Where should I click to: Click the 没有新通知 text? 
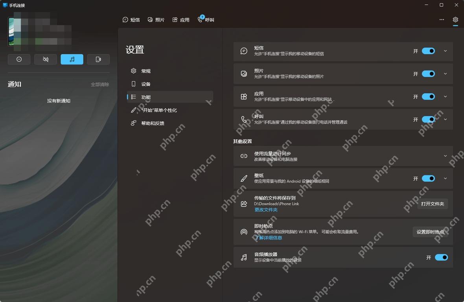click(59, 101)
